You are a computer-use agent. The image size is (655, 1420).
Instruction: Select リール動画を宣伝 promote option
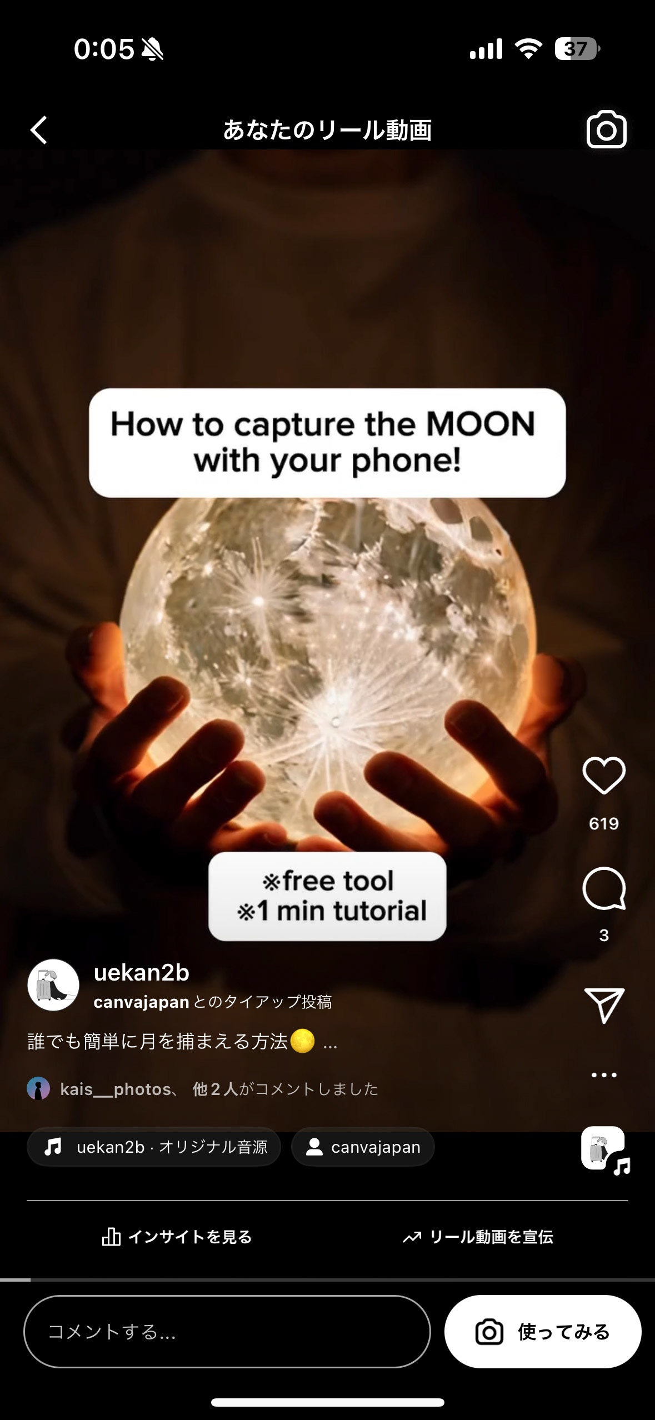coord(478,1237)
